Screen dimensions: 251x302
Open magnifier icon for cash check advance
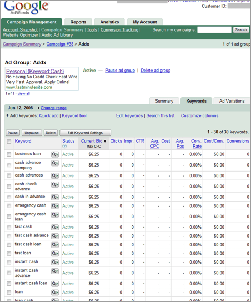pos(55,184)
